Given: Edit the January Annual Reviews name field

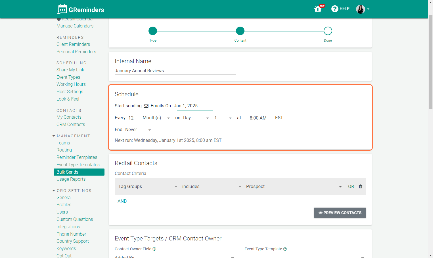Looking at the screenshot, I should pos(175,71).
